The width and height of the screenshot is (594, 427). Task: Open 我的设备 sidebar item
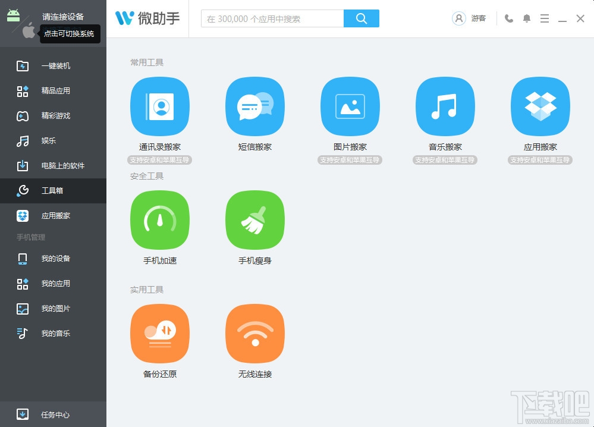tap(53, 259)
